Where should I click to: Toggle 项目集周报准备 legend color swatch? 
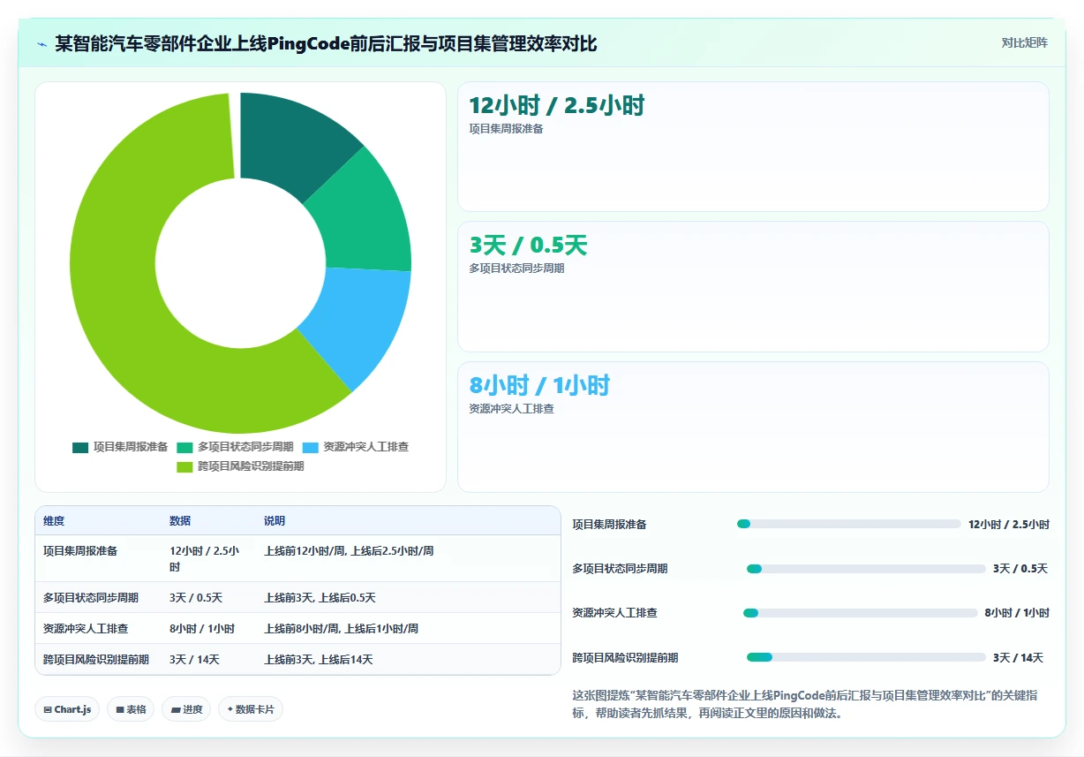coord(80,447)
